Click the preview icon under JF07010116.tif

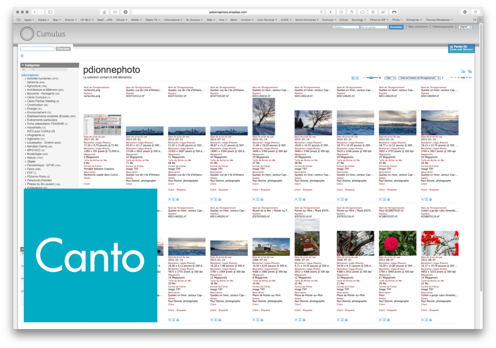338,320
